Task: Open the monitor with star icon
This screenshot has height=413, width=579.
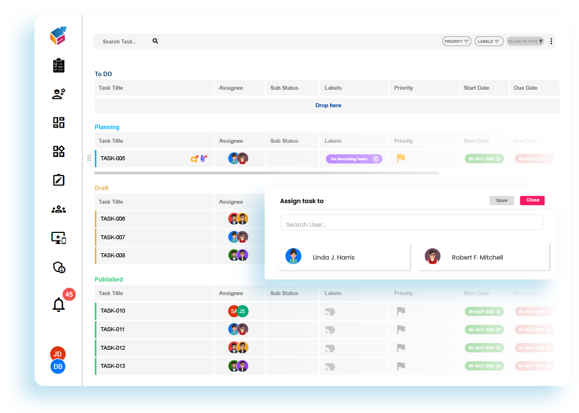Action: [x=58, y=238]
